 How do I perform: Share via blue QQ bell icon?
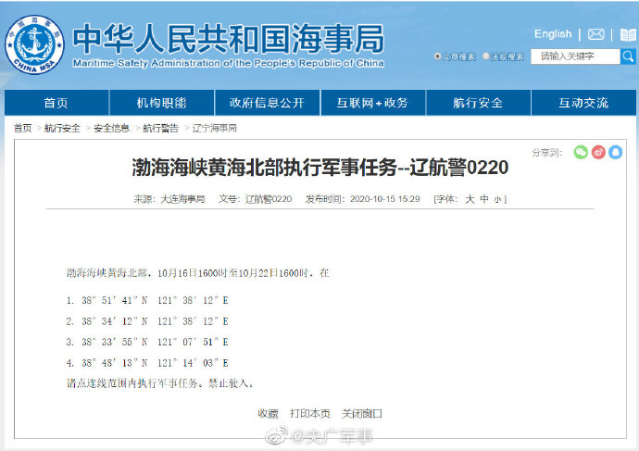(x=615, y=153)
